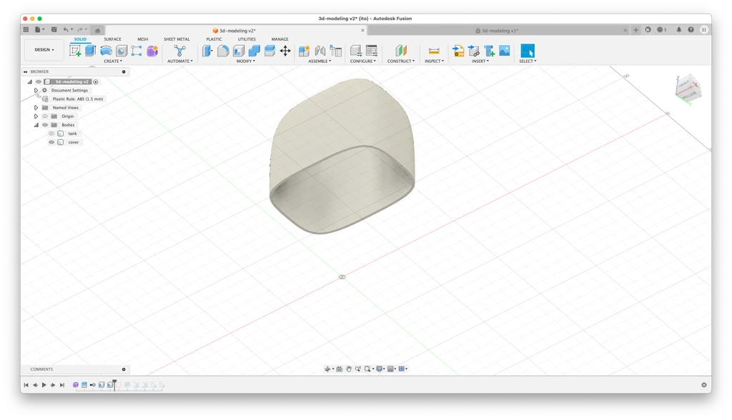Select the Create Form tool
Viewport: 732px width, 420px height.
click(152, 51)
